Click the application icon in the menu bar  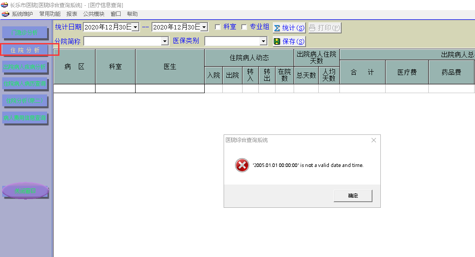[x=5, y=14]
